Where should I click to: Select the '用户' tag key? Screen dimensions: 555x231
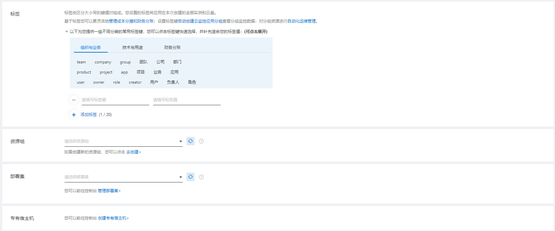pyautogui.click(x=154, y=82)
